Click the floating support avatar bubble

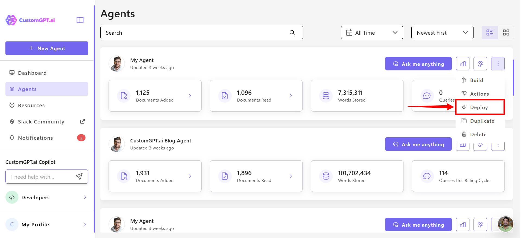coord(506,224)
